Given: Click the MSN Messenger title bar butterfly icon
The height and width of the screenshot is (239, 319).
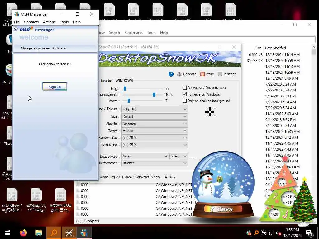Looking at the screenshot, I should coord(17,14).
